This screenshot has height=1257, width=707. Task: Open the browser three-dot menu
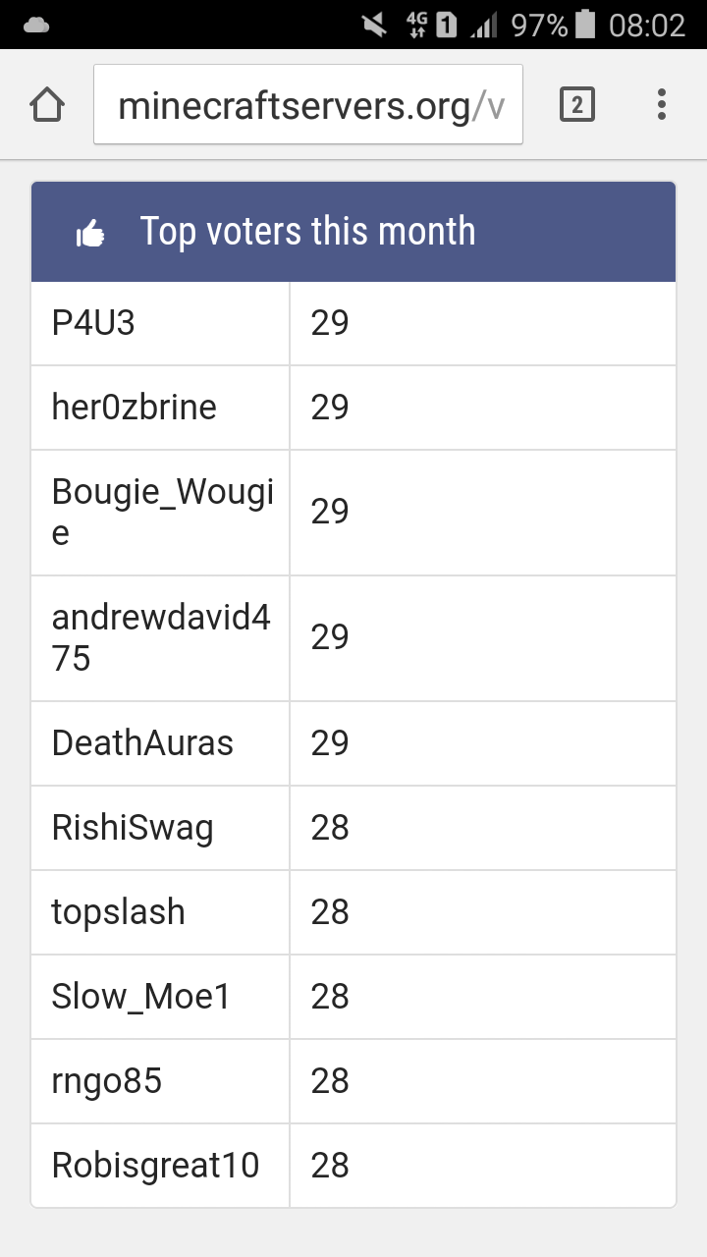point(662,104)
